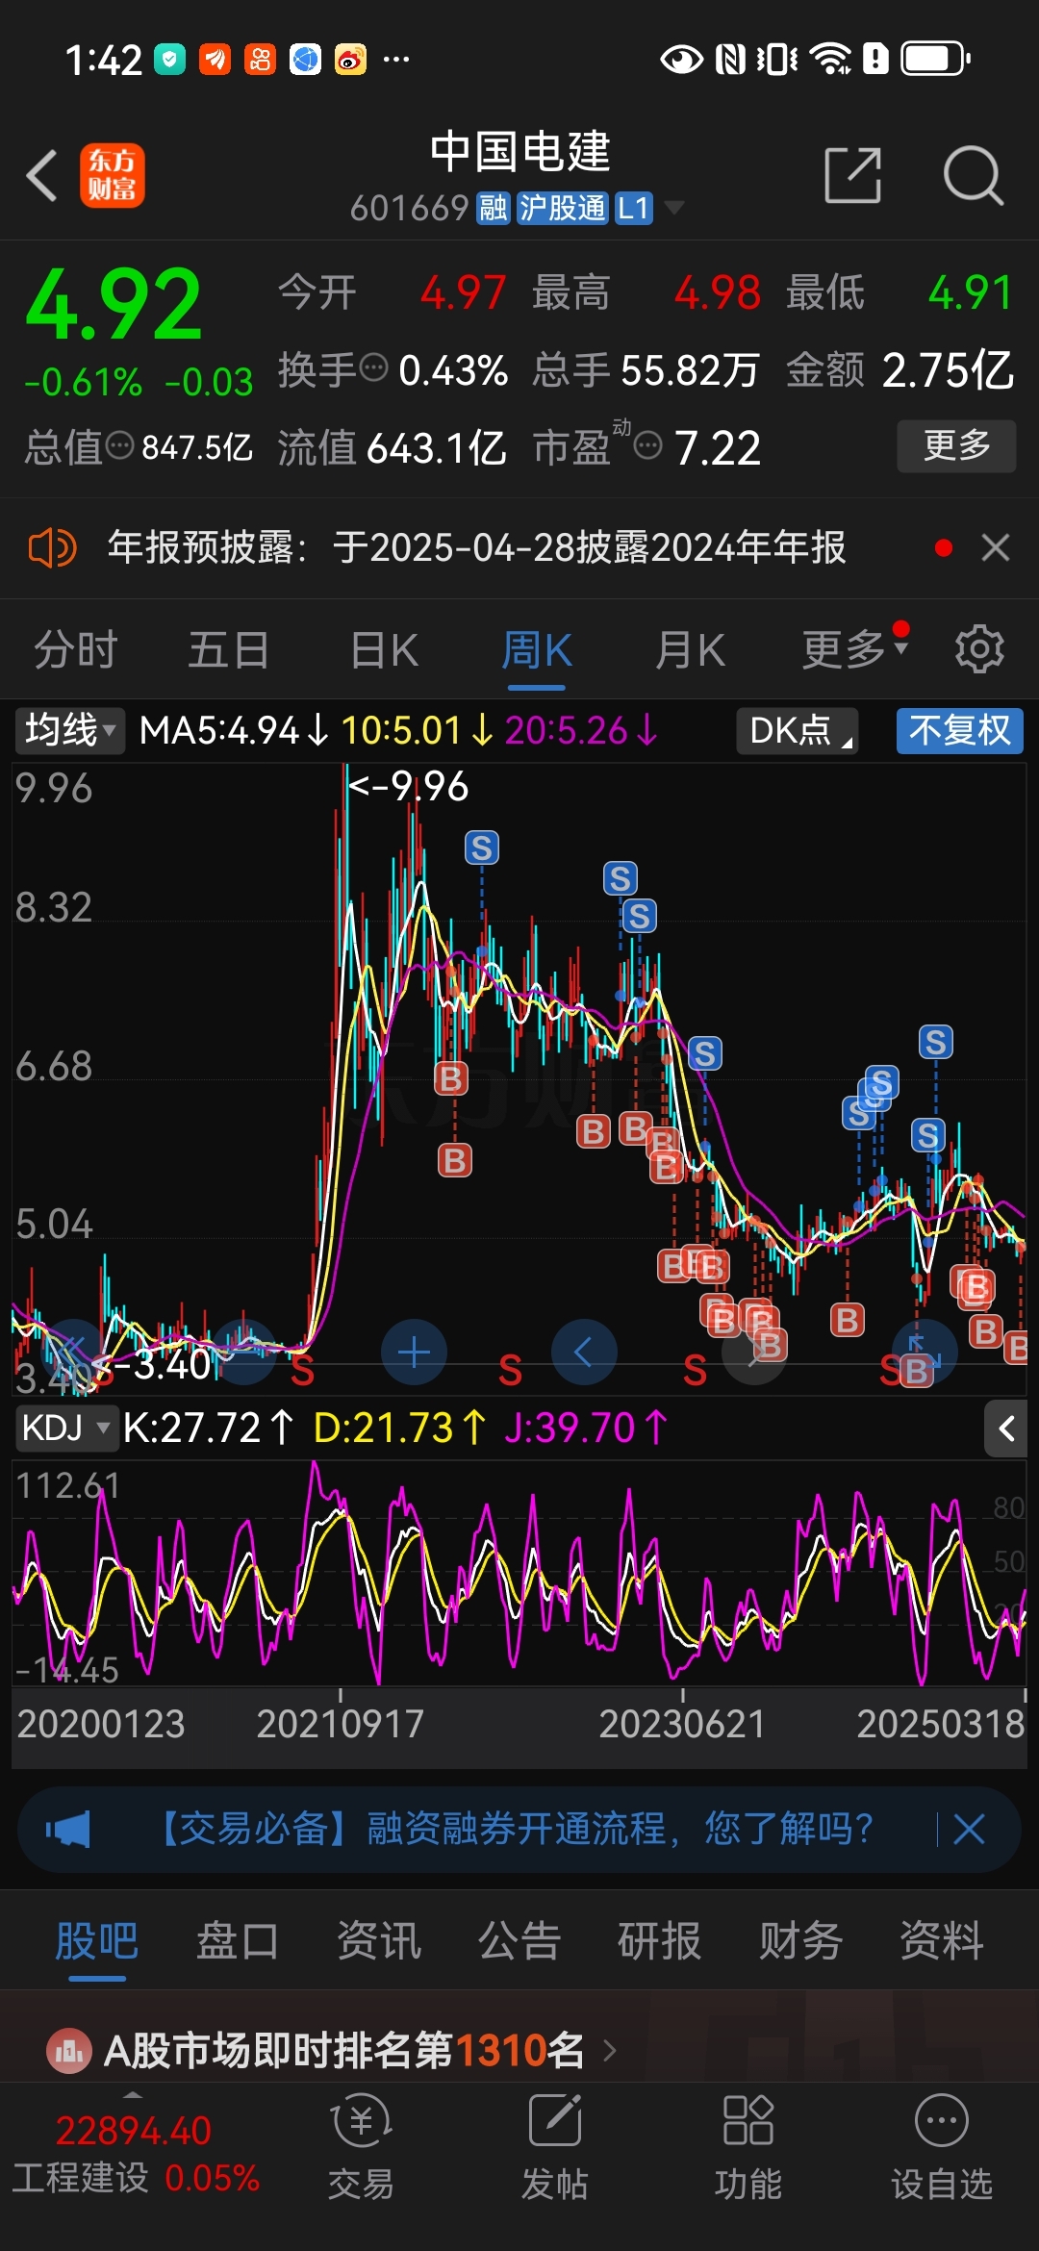
Task: Switch to the 分时 tab
Action: (76, 649)
